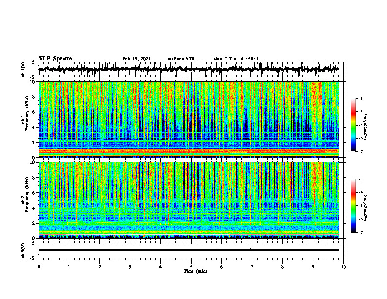Click the "9" minute tick on time axis
Image resolution: width=387 pixels, height=299 pixels.
point(313,267)
